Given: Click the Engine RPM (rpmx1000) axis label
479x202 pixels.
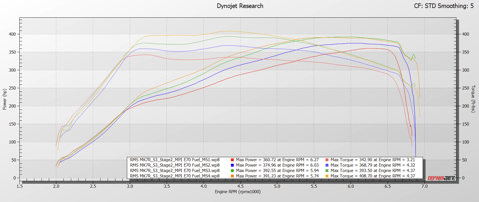Looking at the screenshot, I should click(x=238, y=192).
